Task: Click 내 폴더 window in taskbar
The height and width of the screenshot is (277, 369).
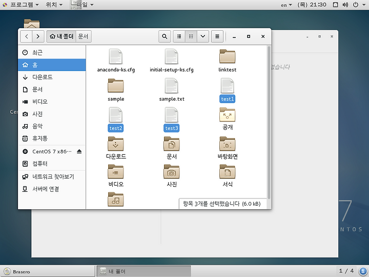Action: pos(144,271)
